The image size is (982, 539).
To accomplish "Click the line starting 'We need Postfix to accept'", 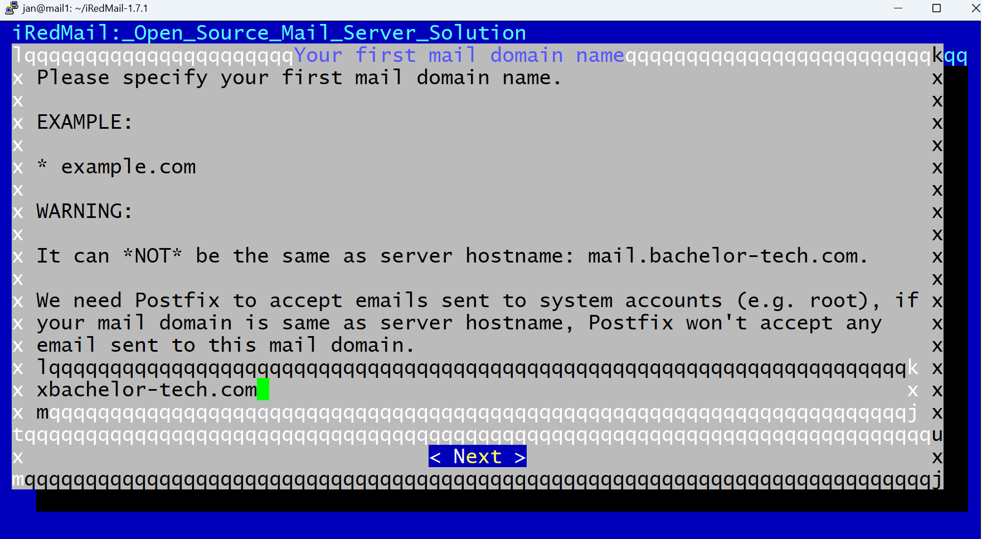I will point(478,300).
